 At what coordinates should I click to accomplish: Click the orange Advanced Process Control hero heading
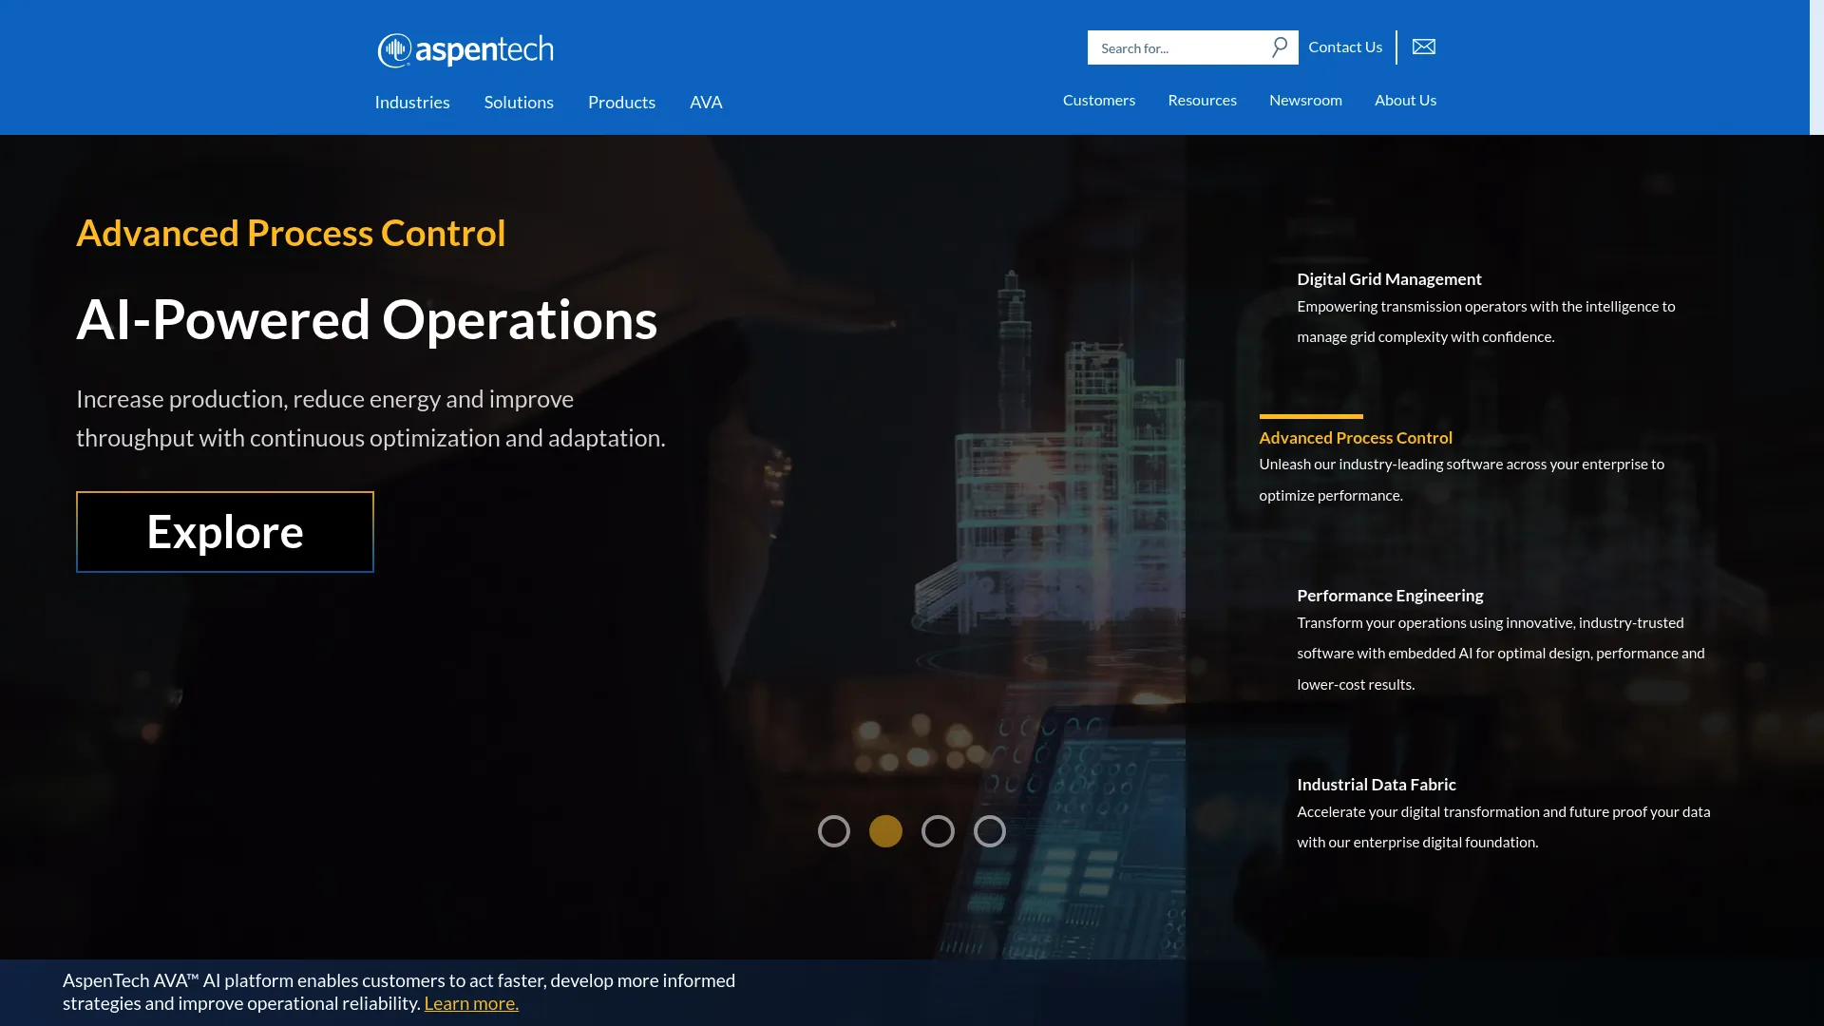(x=291, y=233)
